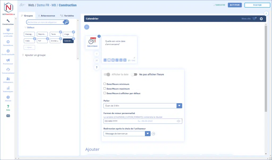The image size is (272, 160).
Task: Switch to the Arborescence tab
Action: pos(46,16)
